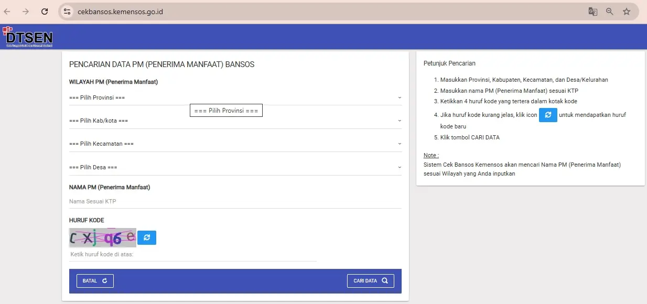Reload the cekbansos page

(45, 12)
